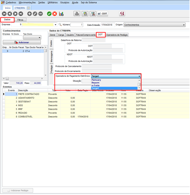Choose e-Frete from operator list

point(114,85)
